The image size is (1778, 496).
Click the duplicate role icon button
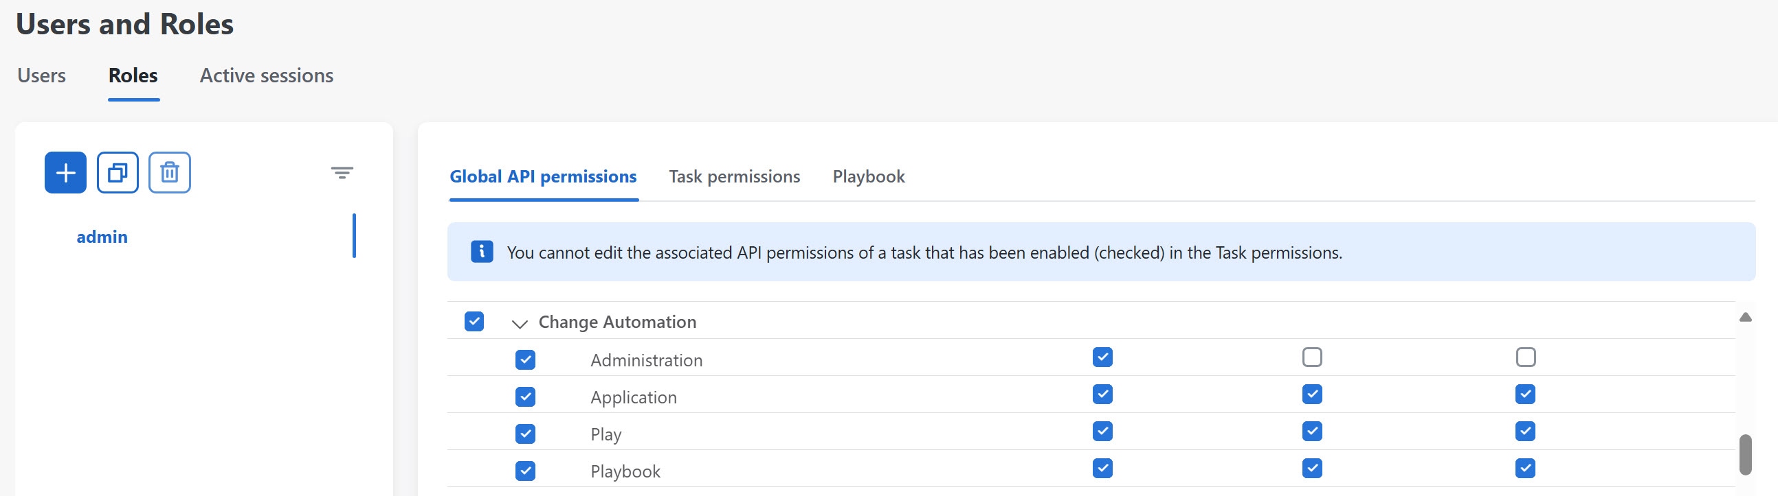point(118,172)
